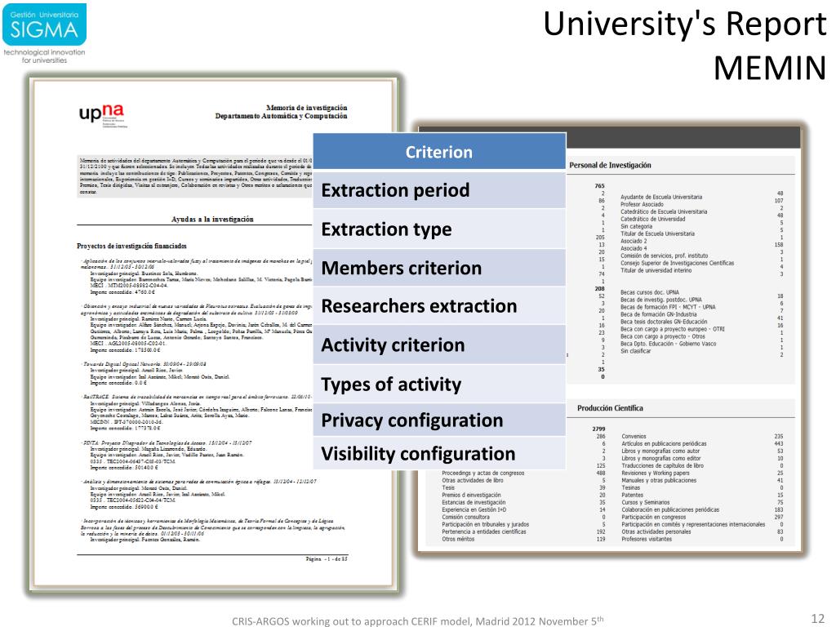Screen dimensions: 836x627
Task: Select the Researchers extraction row
Action: coord(439,306)
